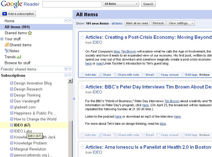The height and width of the screenshot is (157, 212).
Task: Open Trends in the sidebar
Action: [x=10, y=57]
